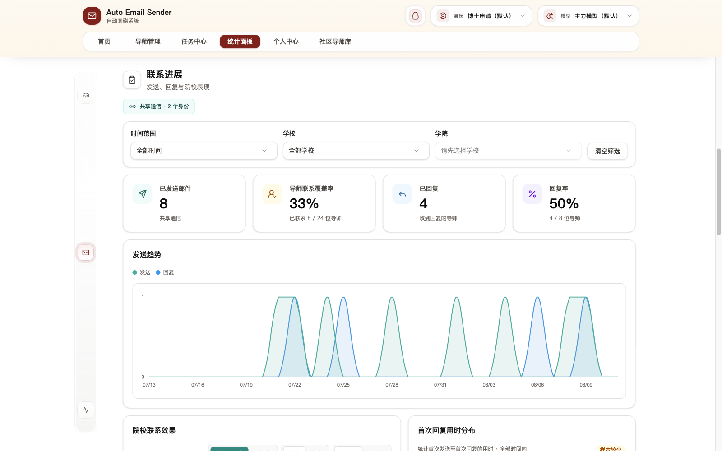Click the text 4 / 8 位导师
722x451 pixels.
click(x=565, y=218)
